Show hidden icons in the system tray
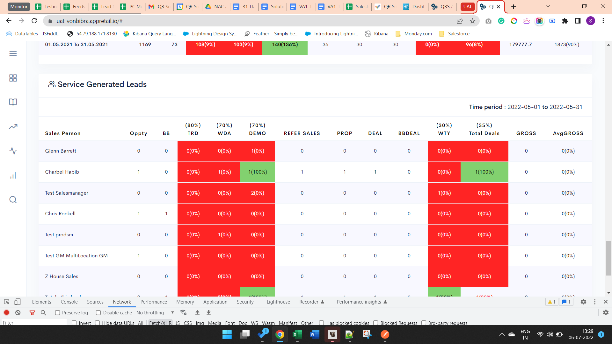 tap(502, 334)
